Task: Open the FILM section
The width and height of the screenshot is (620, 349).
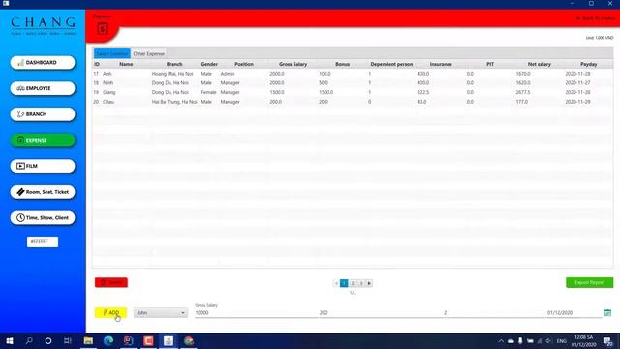Action: [x=43, y=166]
